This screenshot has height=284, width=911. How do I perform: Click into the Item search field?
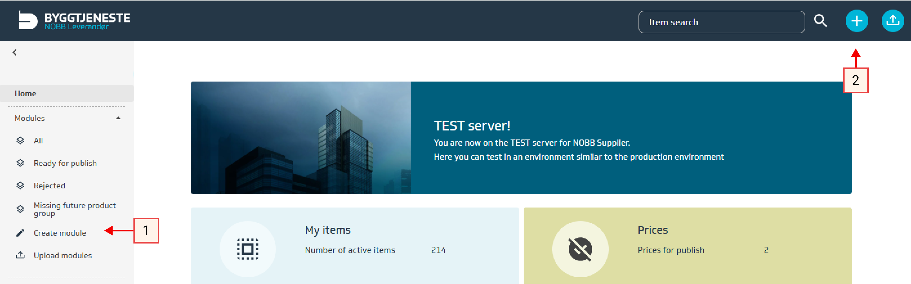tap(722, 22)
